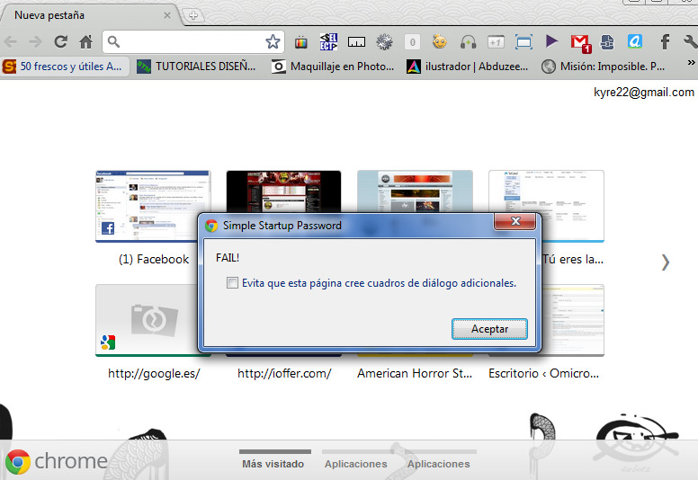The image size is (698, 480).
Task: Open the http://google.es/ thumbnail
Action: 153,320
